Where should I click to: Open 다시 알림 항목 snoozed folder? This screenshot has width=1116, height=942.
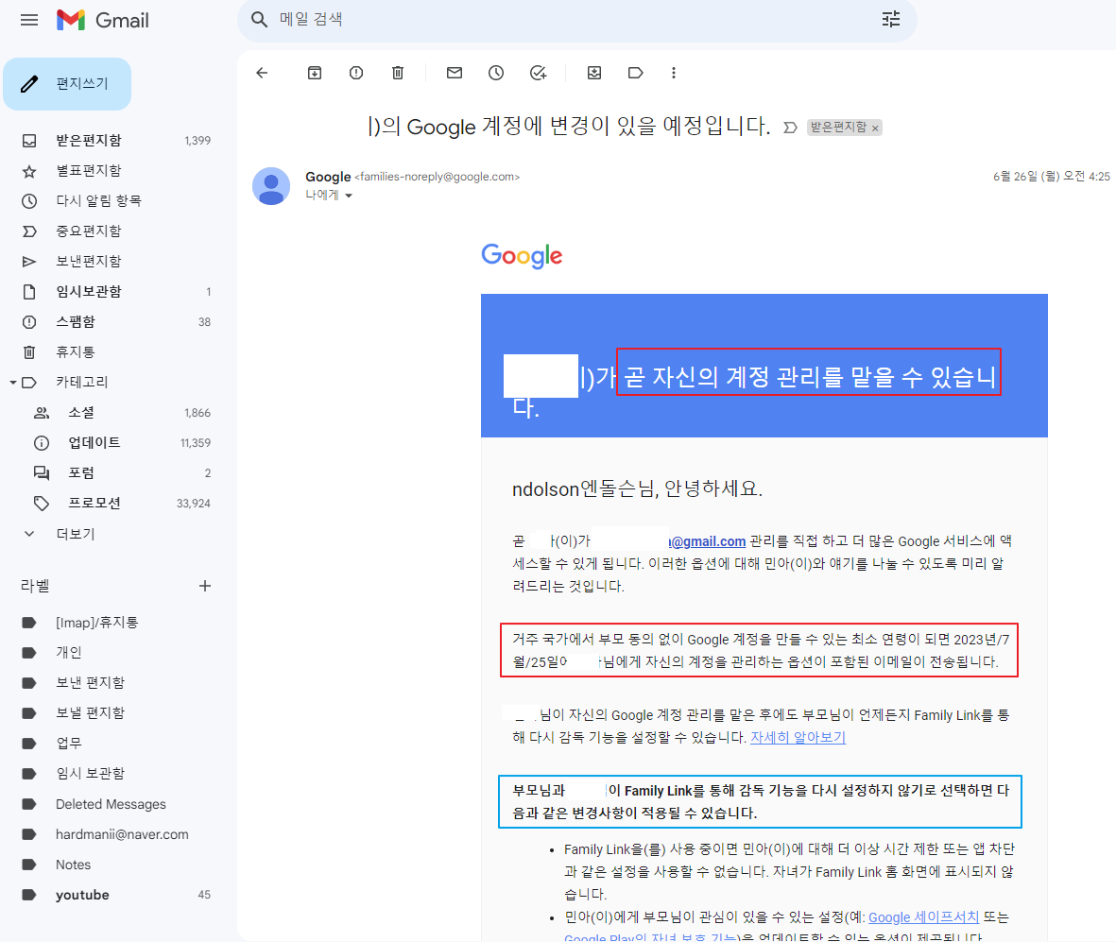point(114,200)
